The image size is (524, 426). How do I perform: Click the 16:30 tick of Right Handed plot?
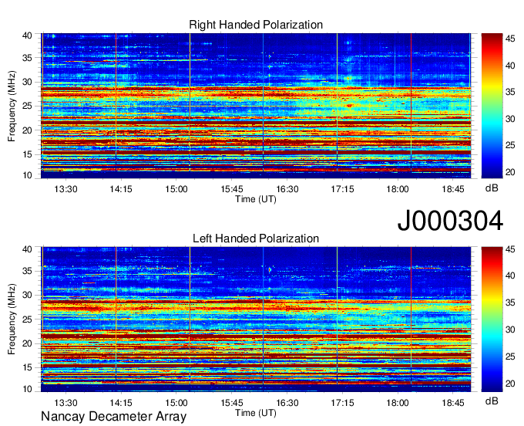[287, 189]
